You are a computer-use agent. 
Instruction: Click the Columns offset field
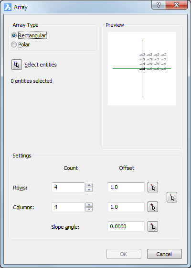click(x=126, y=207)
